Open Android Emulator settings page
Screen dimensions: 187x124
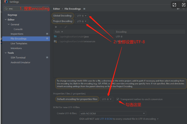tap(20, 62)
